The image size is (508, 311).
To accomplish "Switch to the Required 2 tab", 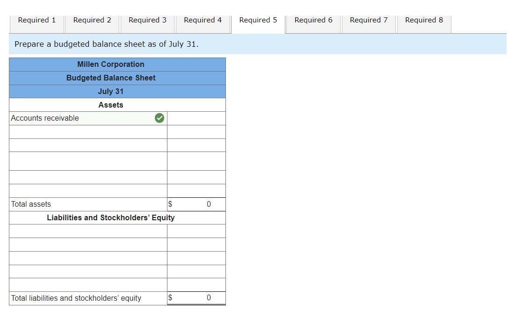I will tap(92, 20).
